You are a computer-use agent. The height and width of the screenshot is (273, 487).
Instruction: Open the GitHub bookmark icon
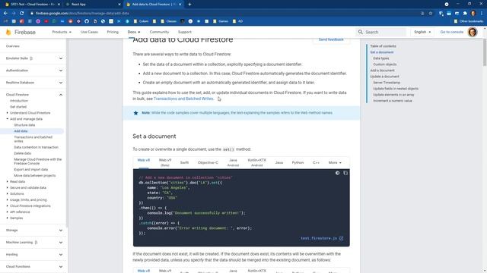87,21
